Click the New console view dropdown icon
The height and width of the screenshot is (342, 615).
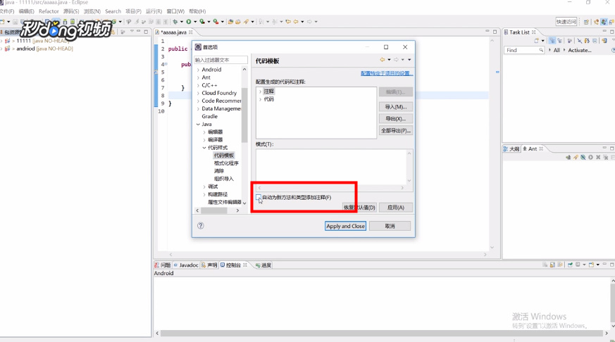598,265
